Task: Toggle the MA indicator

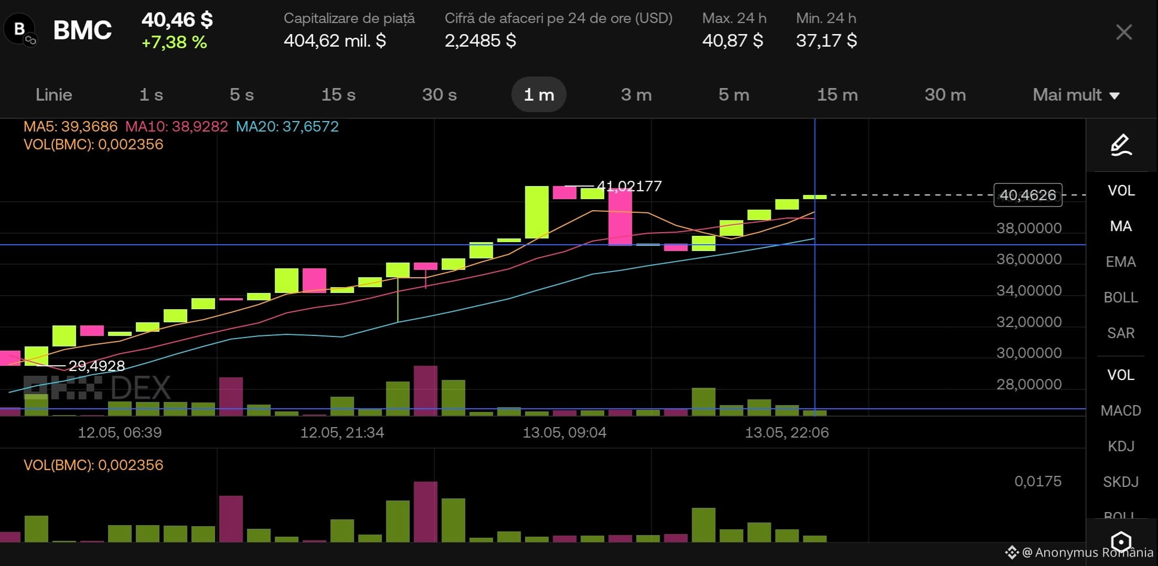Action: (1121, 226)
